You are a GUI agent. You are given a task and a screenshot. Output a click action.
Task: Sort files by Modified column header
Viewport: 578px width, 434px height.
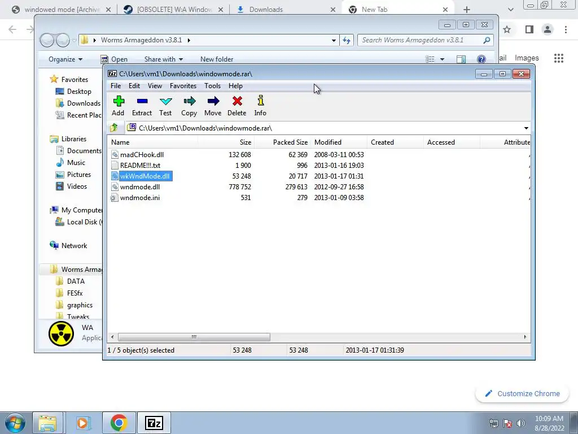click(339, 142)
